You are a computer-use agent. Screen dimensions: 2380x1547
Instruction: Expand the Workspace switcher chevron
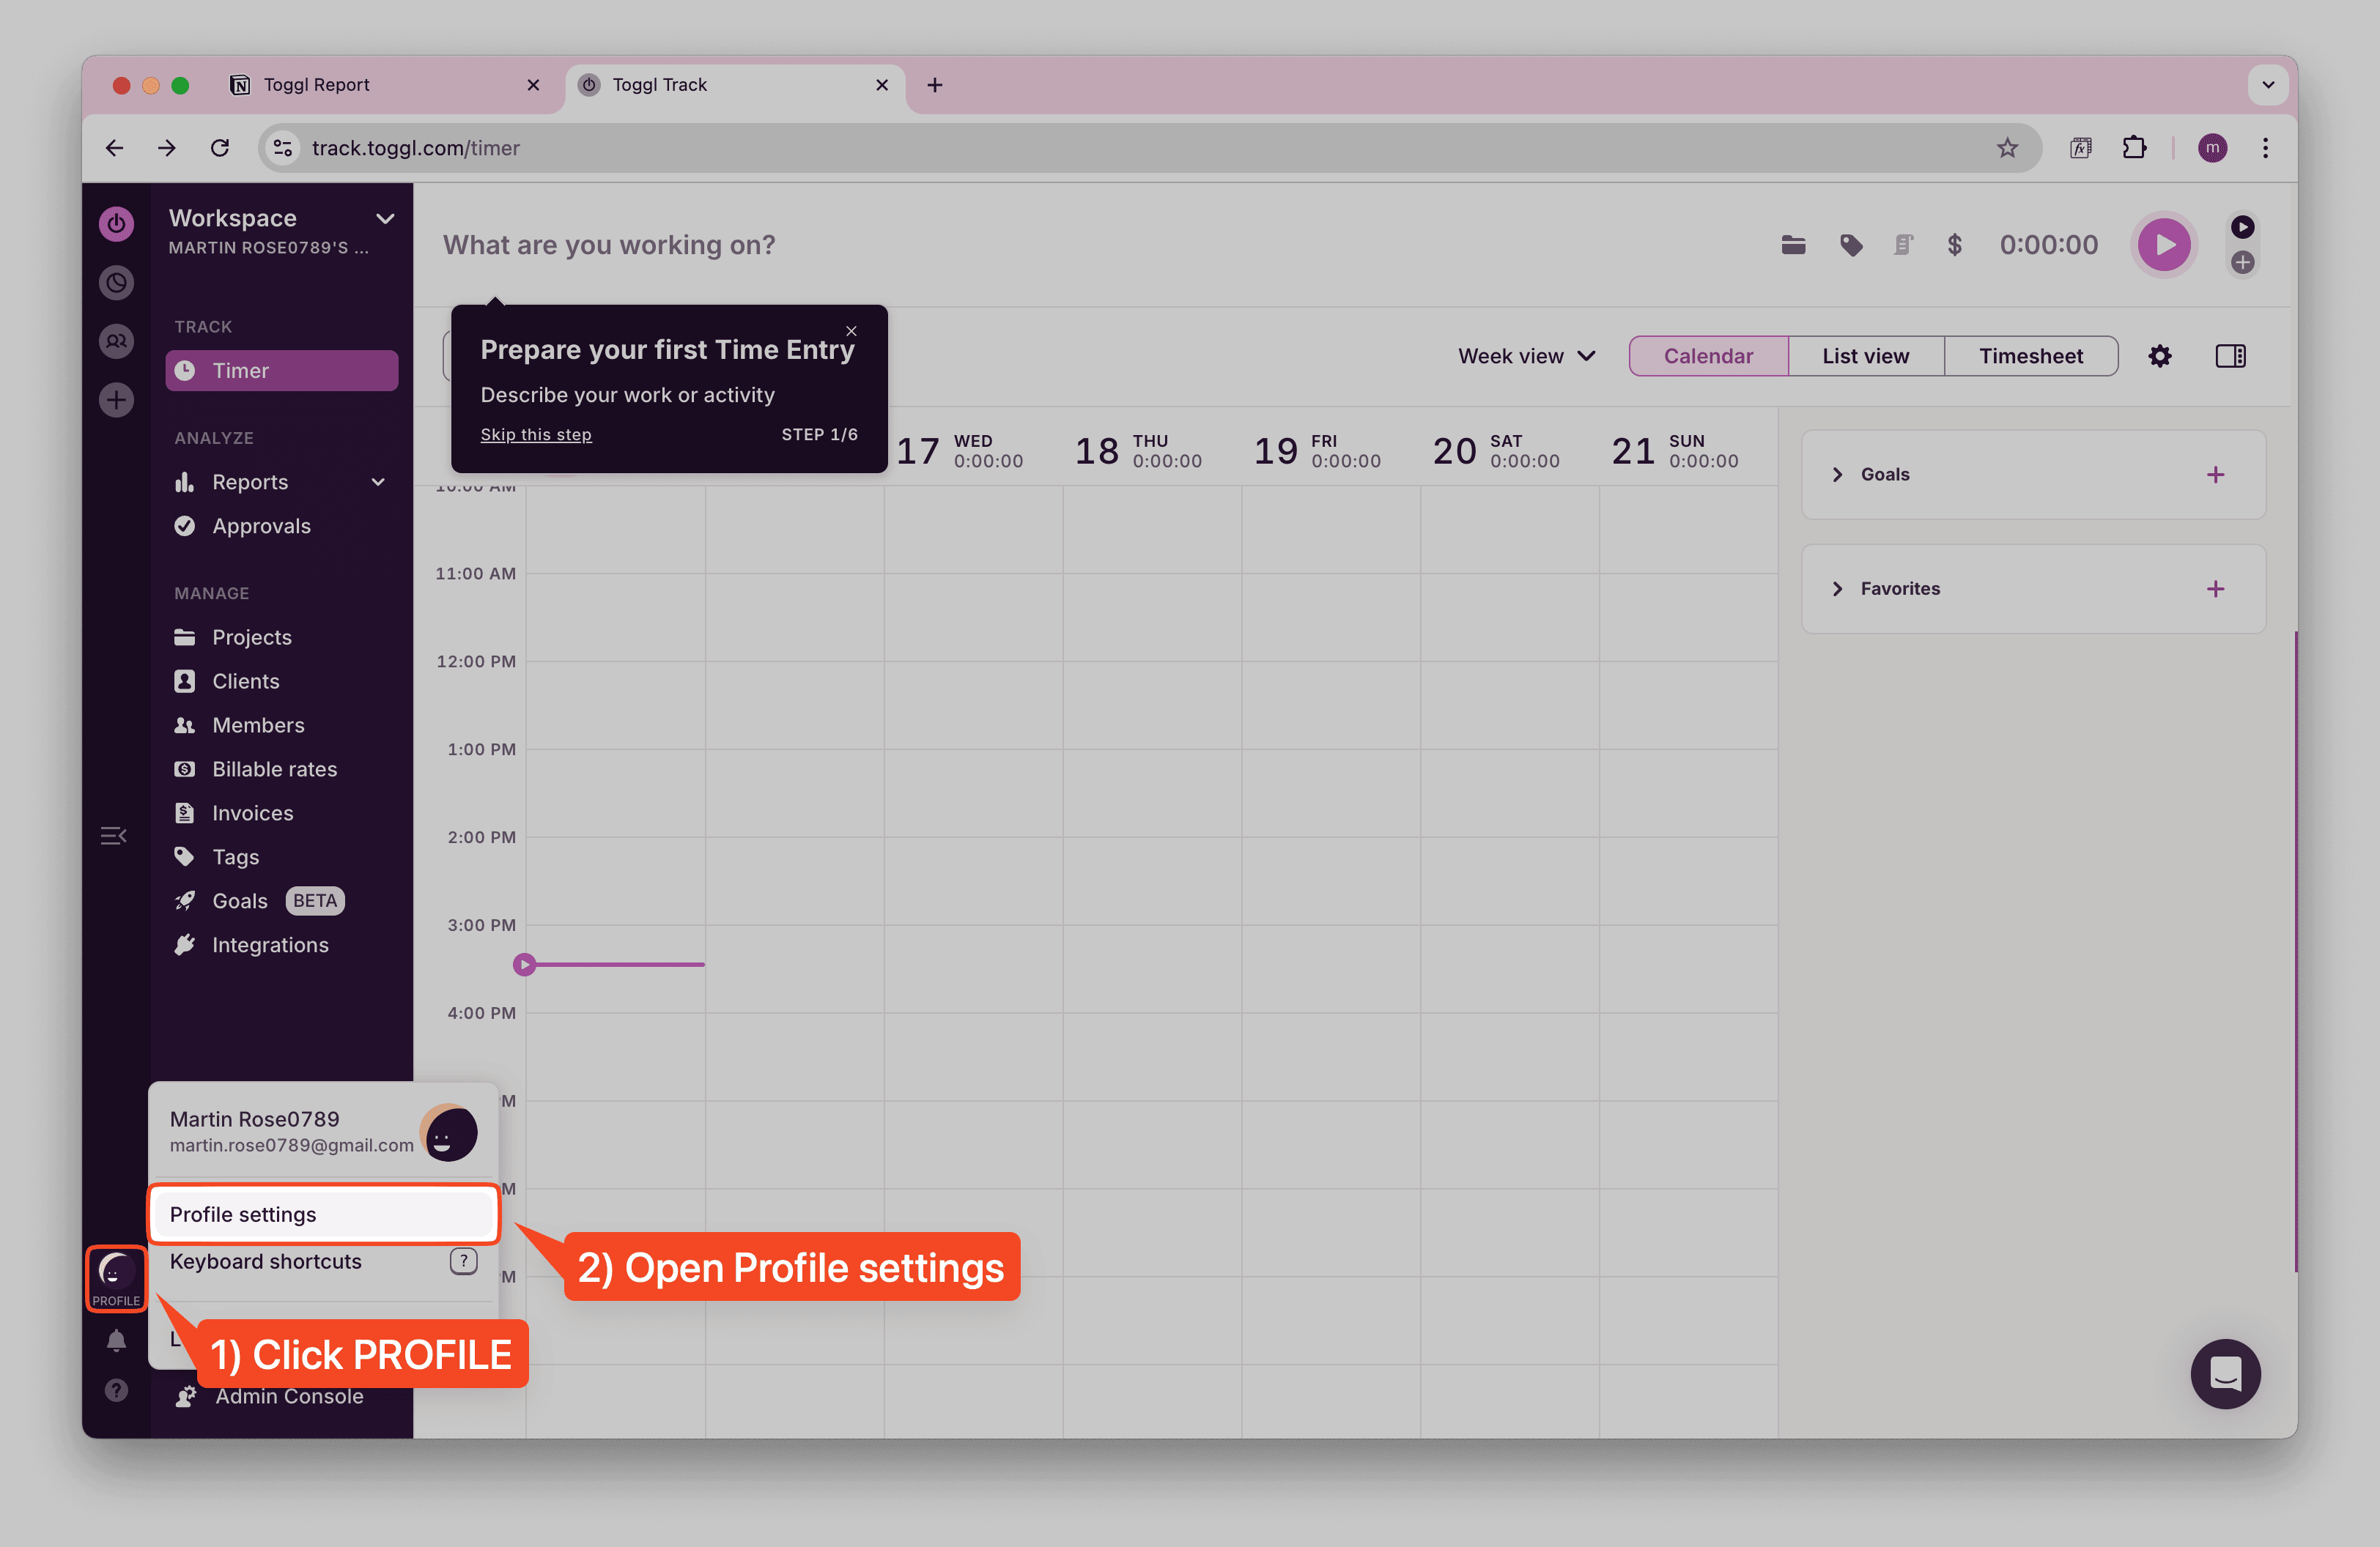(x=385, y=219)
